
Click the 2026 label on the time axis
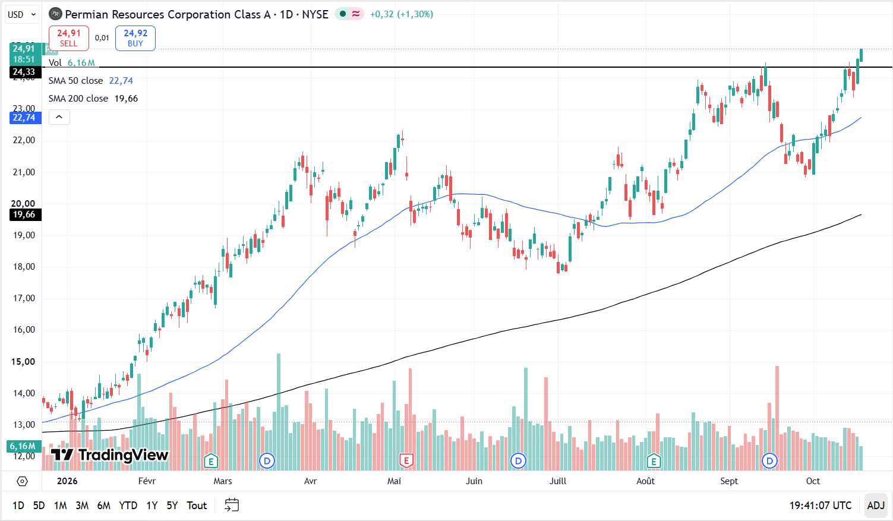point(67,481)
